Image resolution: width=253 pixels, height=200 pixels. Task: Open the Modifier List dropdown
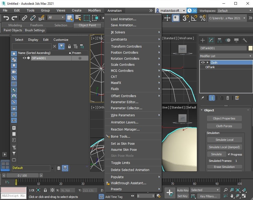click(x=226, y=56)
